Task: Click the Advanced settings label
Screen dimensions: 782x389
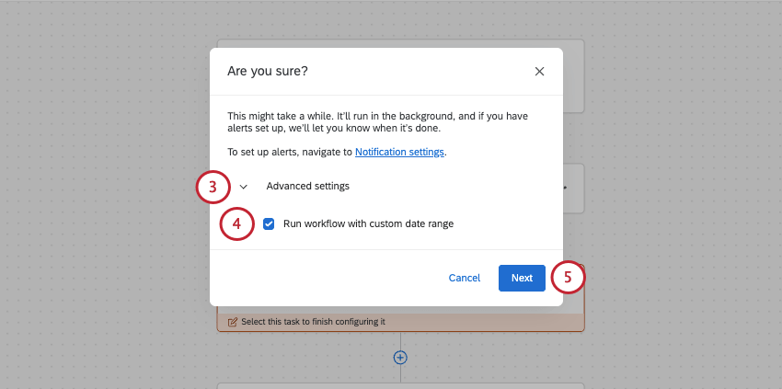Action: click(307, 186)
